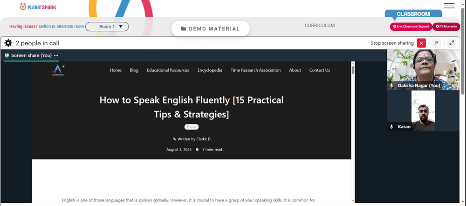The width and height of the screenshot is (466, 206).
Task: Open the hamburger menu at top right
Action: [449, 6]
